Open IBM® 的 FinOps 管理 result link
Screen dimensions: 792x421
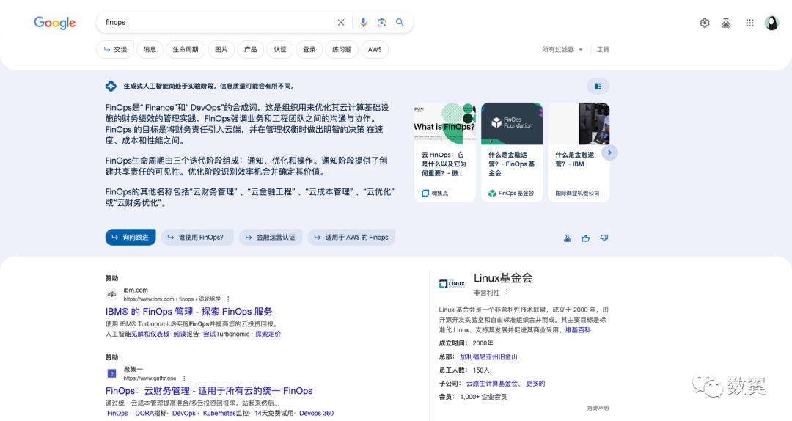coord(189,311)
